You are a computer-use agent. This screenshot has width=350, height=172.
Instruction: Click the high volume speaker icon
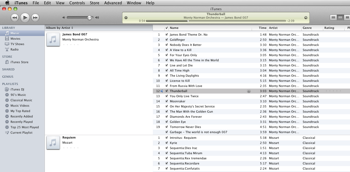(x=97, y=18)
